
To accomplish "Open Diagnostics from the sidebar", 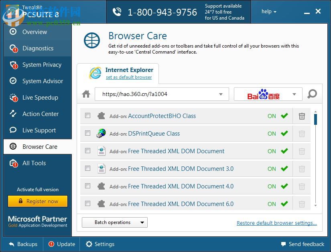I will coord(38,48).
